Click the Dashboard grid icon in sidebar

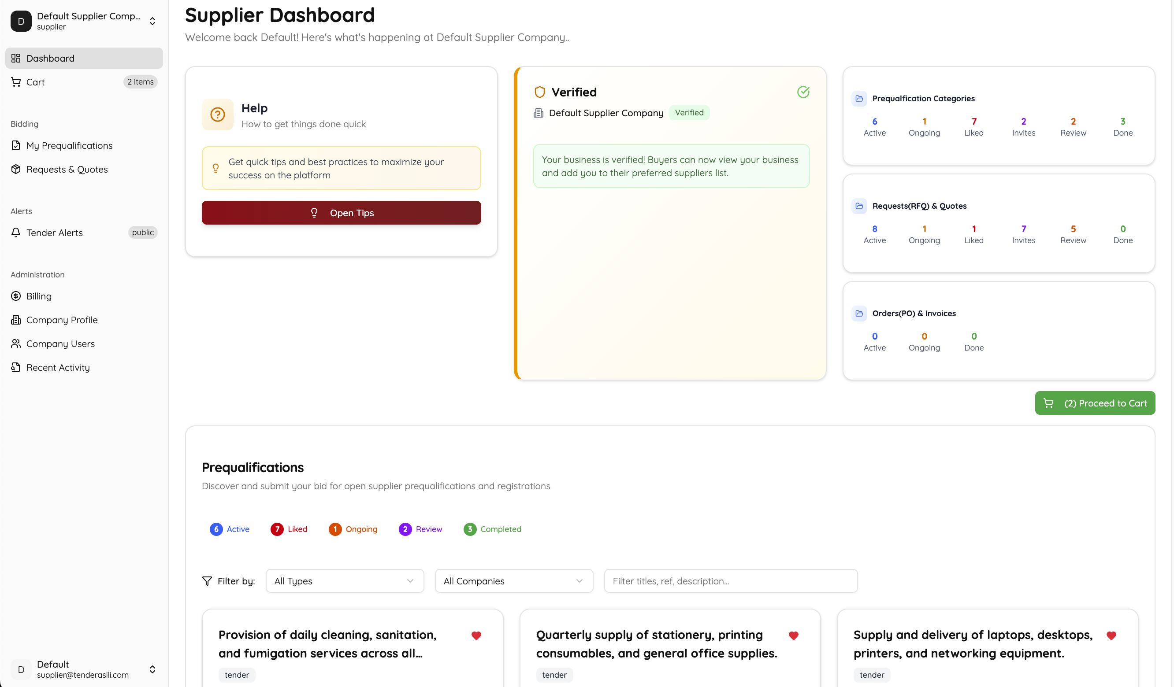16,58
